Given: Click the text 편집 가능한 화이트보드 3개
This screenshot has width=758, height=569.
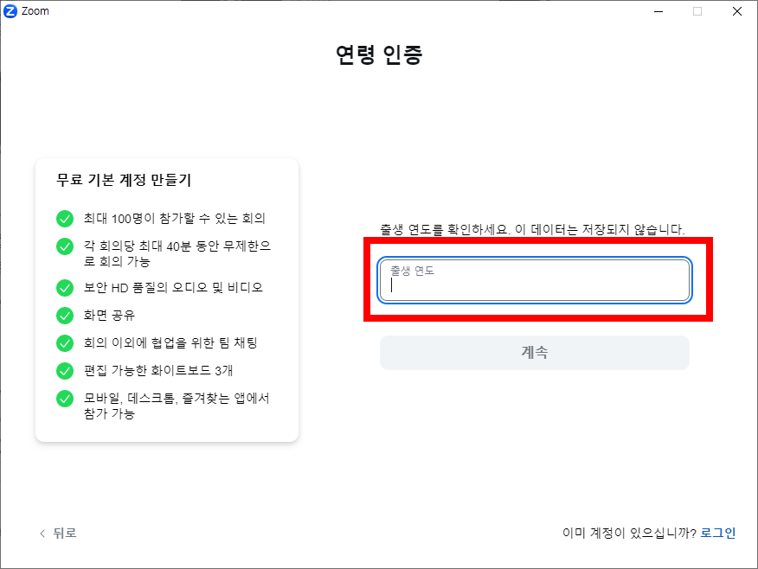Looking at the screenshot, I should [158, 370].
